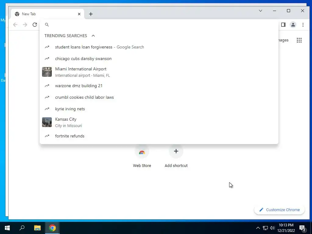This screenshot has height=234, width=312.
Task: Open the notification center icon
Action: pyautogui.click(x=303, y=228)
